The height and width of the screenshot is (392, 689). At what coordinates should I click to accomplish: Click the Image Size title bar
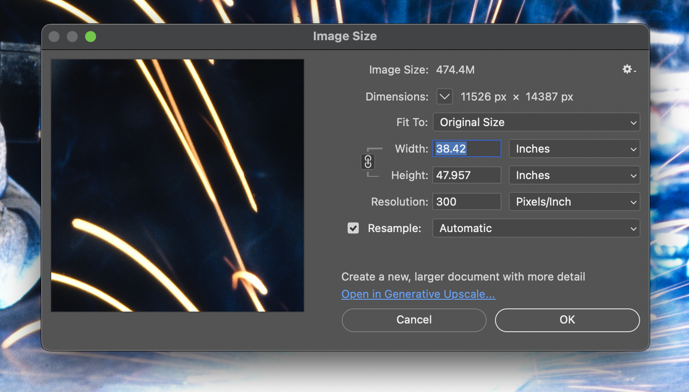pyautogui.click(x=345, y=37)
